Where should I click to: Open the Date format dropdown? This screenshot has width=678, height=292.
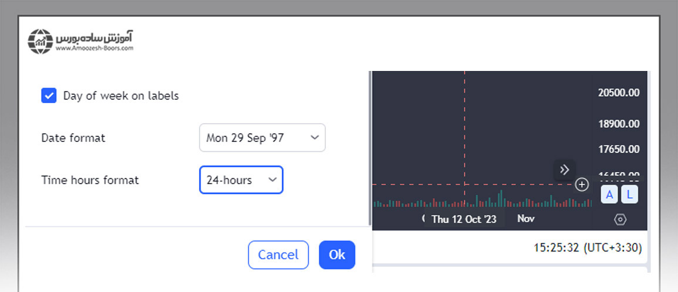click(262, 138)
